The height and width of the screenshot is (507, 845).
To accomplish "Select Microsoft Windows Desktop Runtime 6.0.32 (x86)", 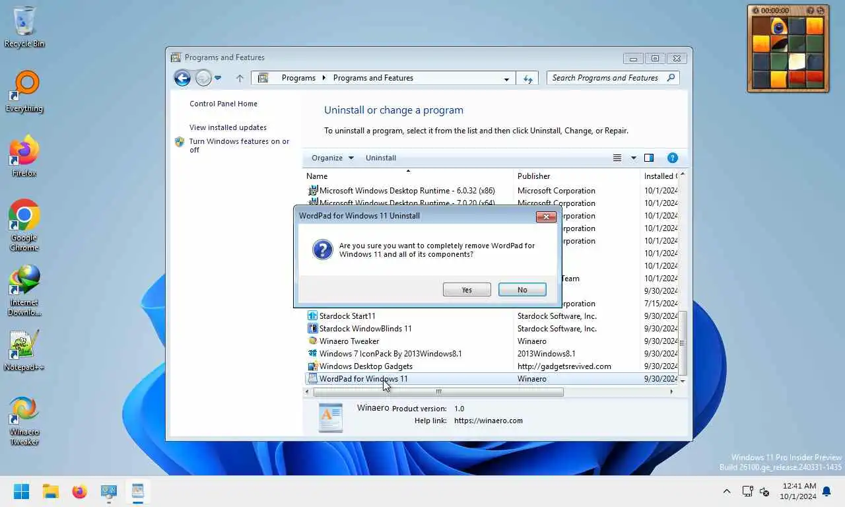I will point(490,191).
